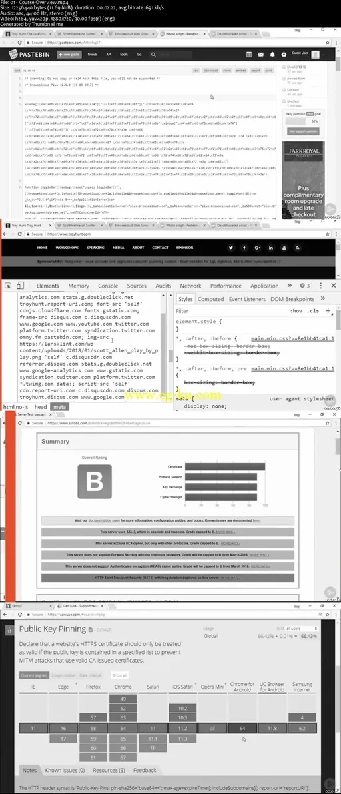Open MEDIA on the troyhunt.com navigation

[119, 248]
